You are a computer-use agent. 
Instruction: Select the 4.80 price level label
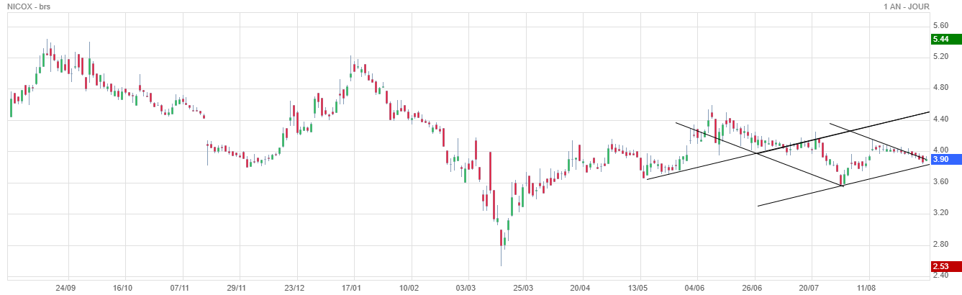click(940, 88)
